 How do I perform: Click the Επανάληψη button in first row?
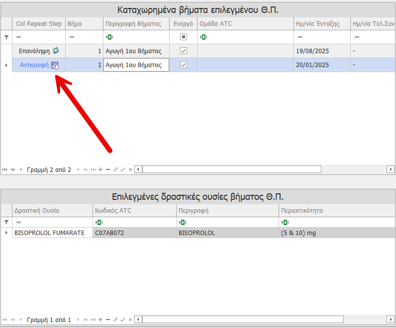(x=34, y=51)
